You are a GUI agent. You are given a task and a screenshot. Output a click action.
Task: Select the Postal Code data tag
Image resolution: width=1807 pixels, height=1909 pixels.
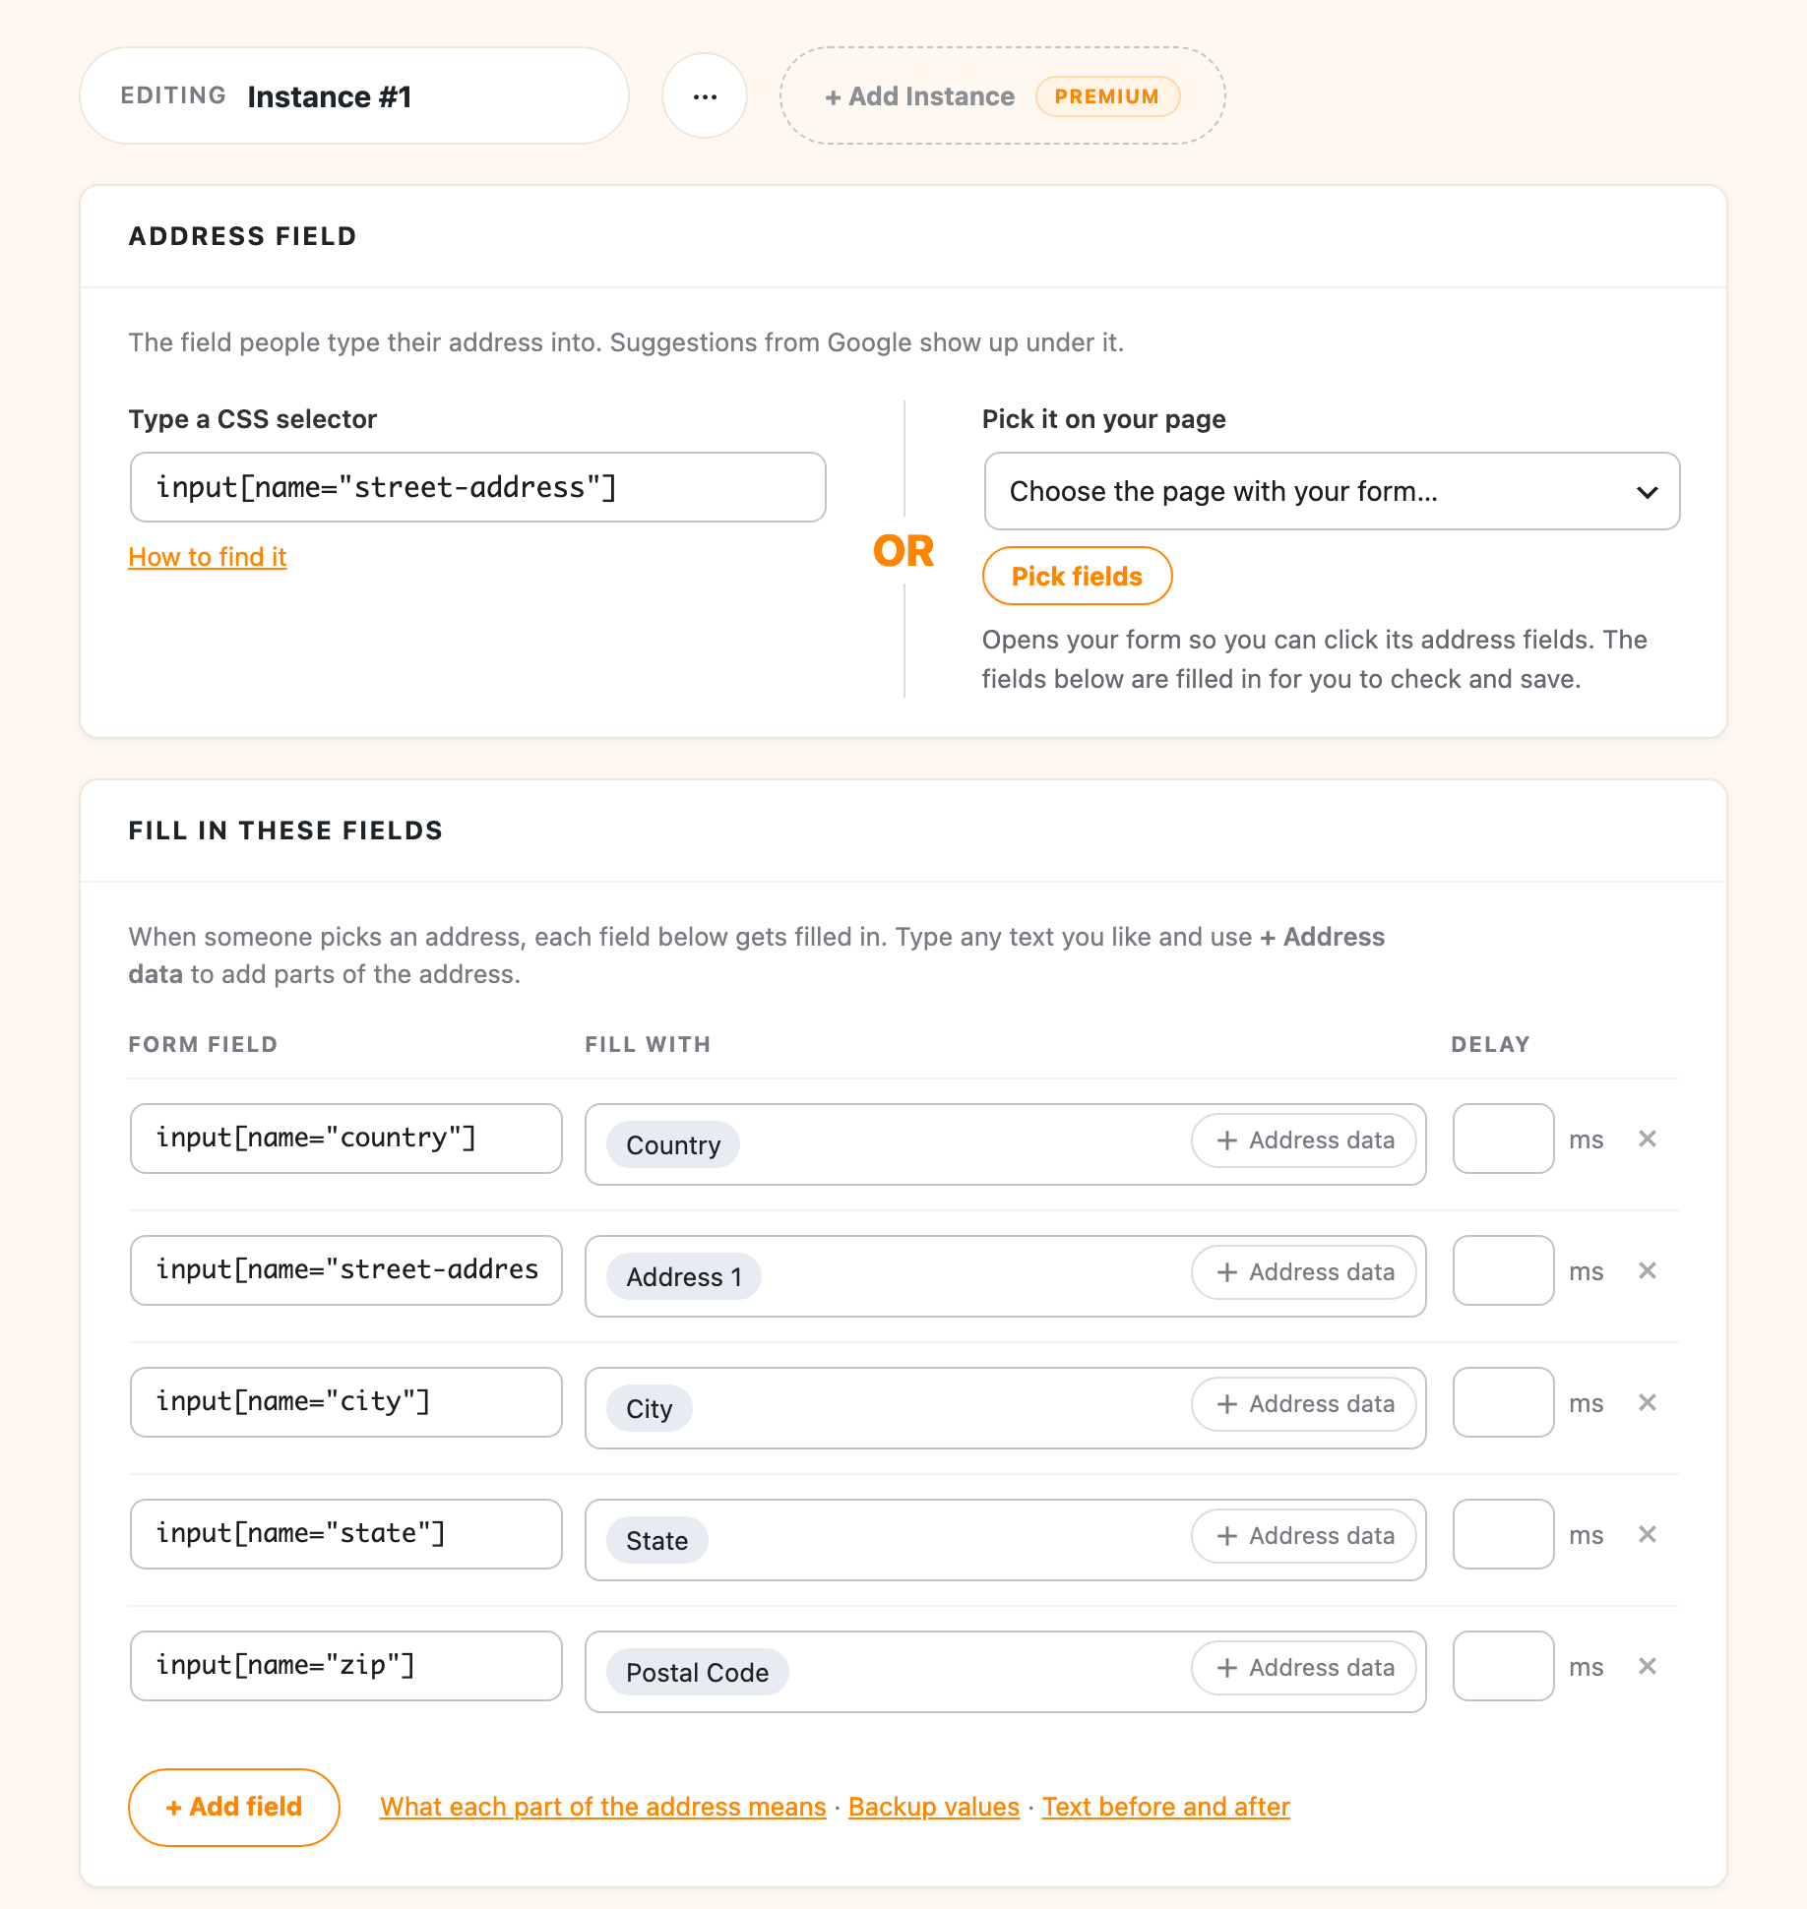coord(698,1673)
